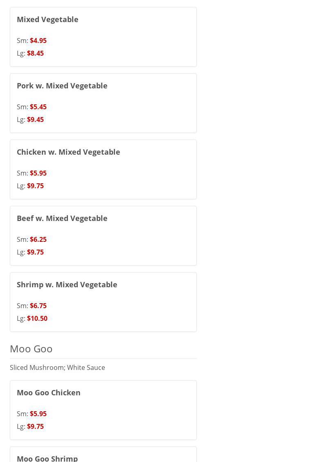Select large Chicken w. Mixed Vegetable price

click(35, 186)
